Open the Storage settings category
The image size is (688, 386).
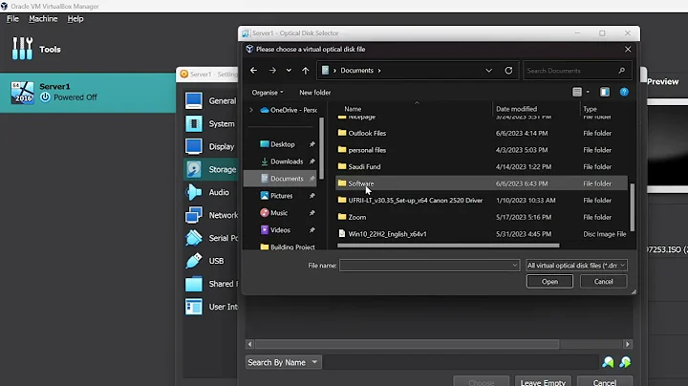click(210, 169)
